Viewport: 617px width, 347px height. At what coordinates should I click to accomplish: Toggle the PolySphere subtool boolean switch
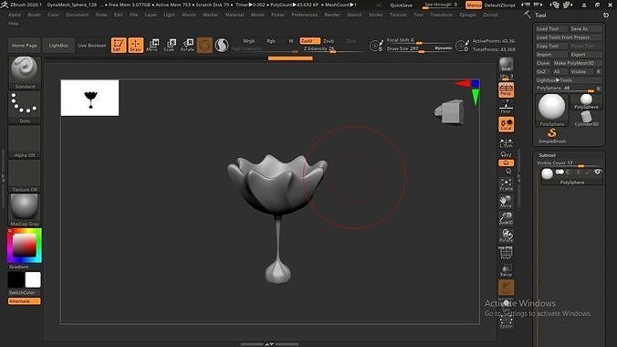(x=559, y=172)
